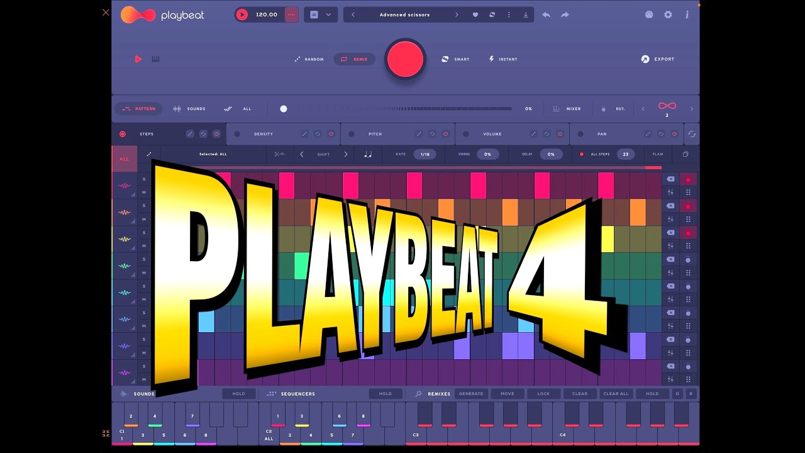
Task: Click the STEPS randomize dice icon
Action: point(190,134)
